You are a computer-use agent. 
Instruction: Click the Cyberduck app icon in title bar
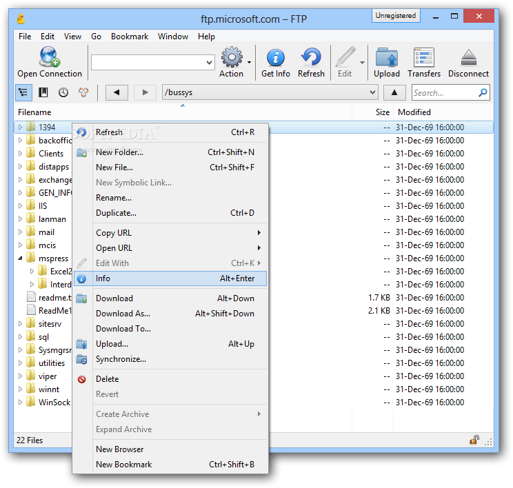pos(21,19)
